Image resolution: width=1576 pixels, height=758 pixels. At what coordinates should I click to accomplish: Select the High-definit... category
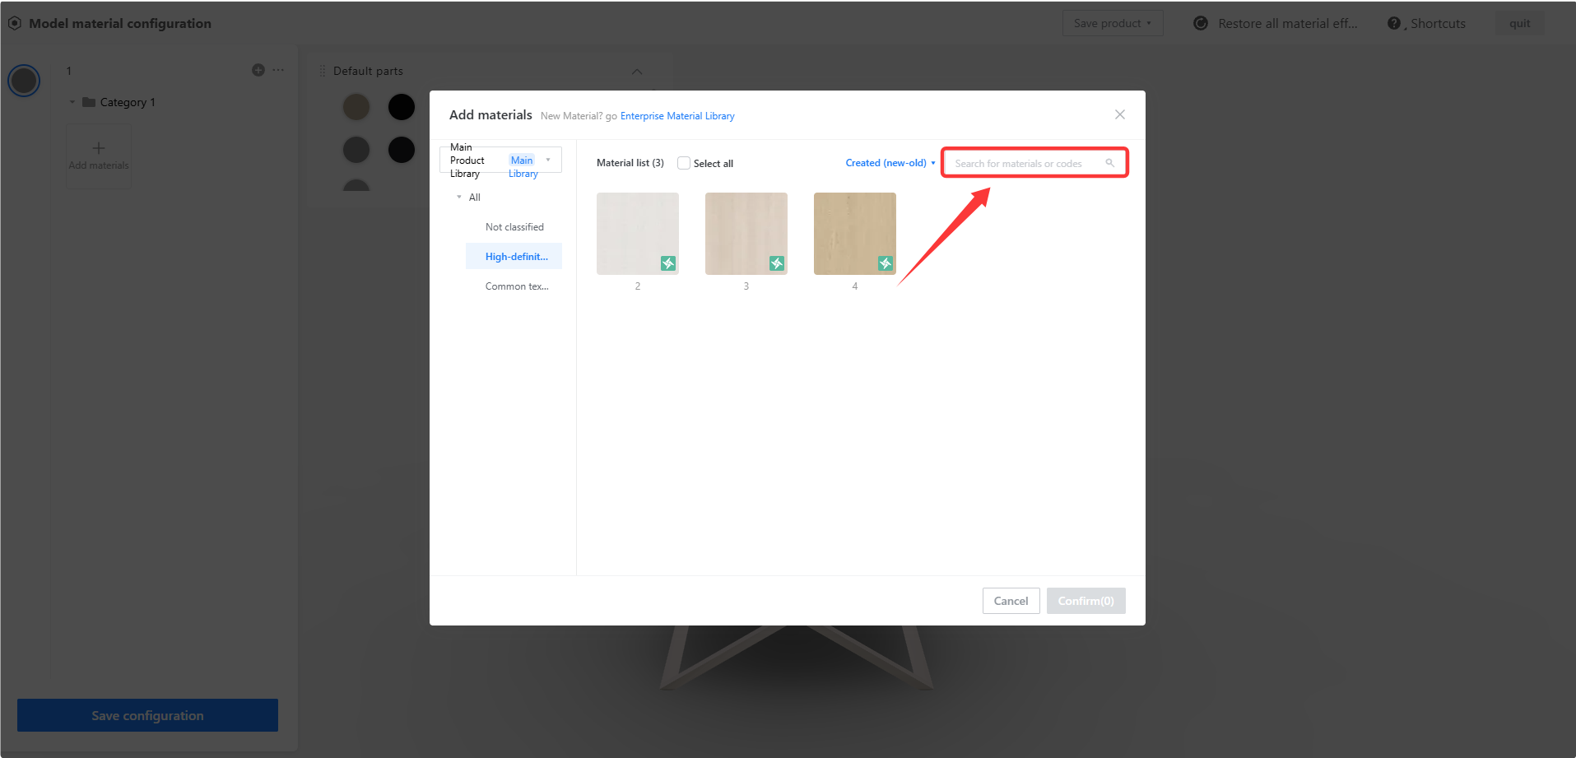click(514, 257)
